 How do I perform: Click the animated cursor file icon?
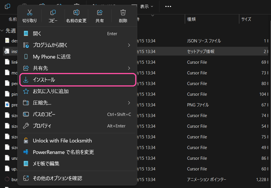point(7,179)
